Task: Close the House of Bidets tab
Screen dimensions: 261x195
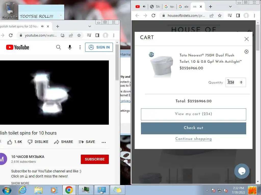Action: click(201, 7)
